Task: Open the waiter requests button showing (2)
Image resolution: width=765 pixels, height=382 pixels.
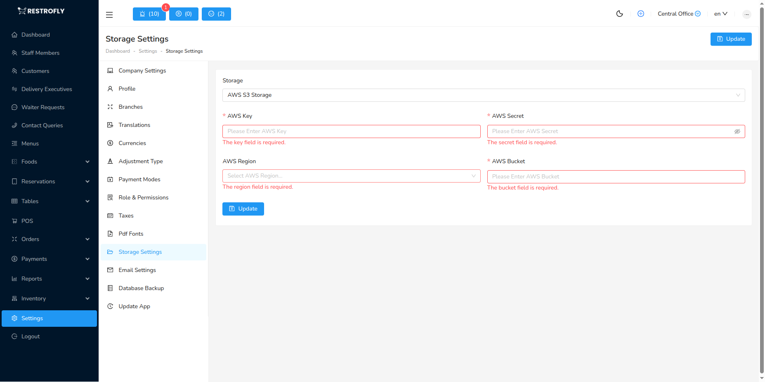Action: pos(216,14)
